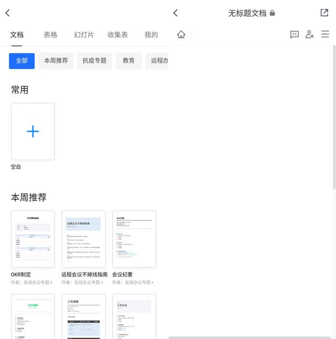336x339 pixels.
Task: Filter by 本周推荐 category chip
Action: [56, 60]
